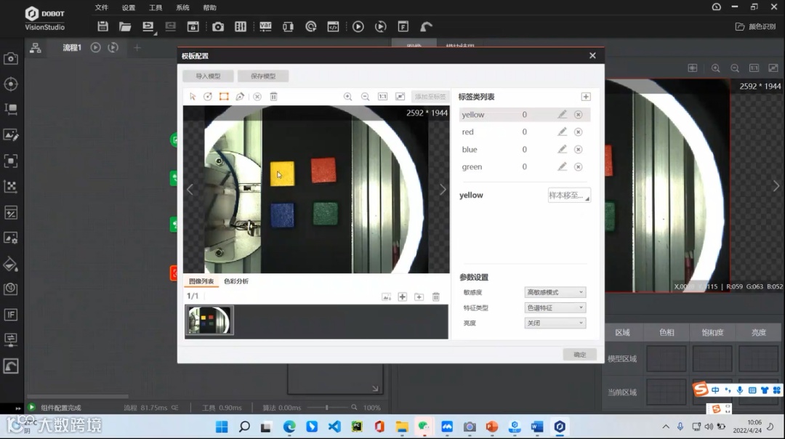
Task: Click the save project icon in main toolbar
Action: coord(102,27)
